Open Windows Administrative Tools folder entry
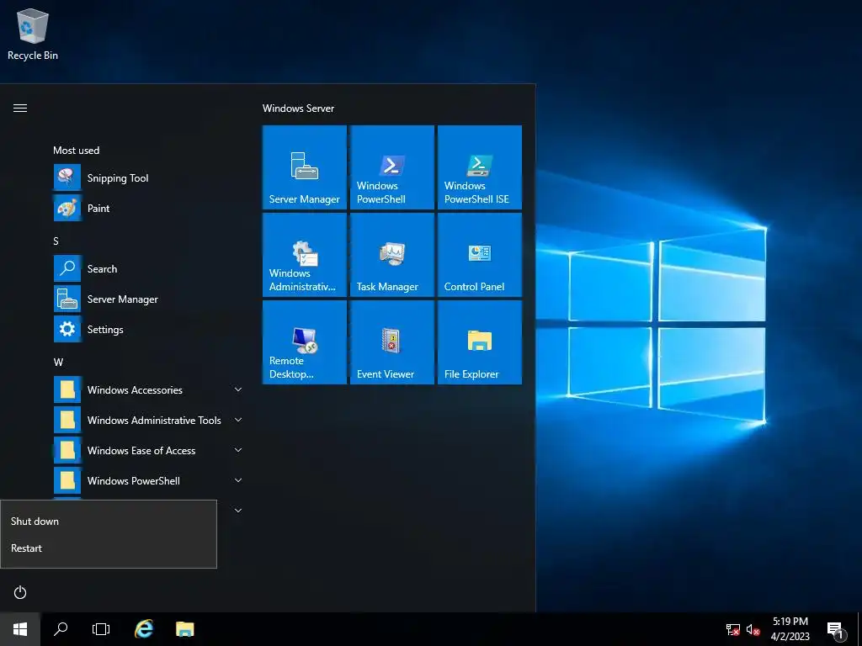 (148, 420)
